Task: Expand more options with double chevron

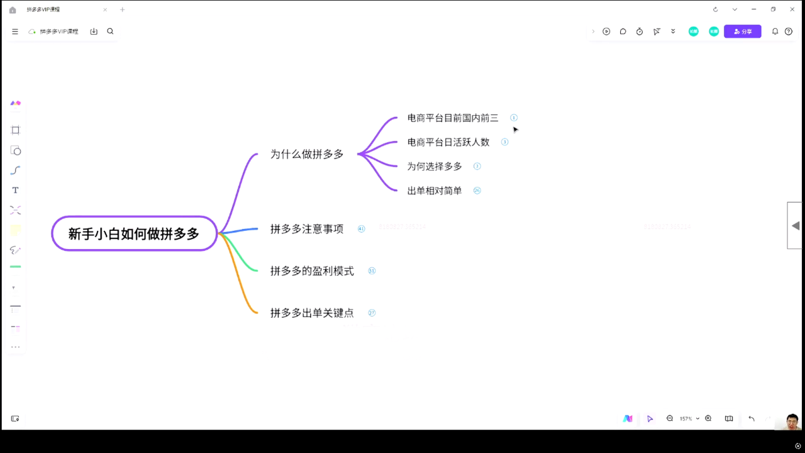Action: (x=673, y=31)
